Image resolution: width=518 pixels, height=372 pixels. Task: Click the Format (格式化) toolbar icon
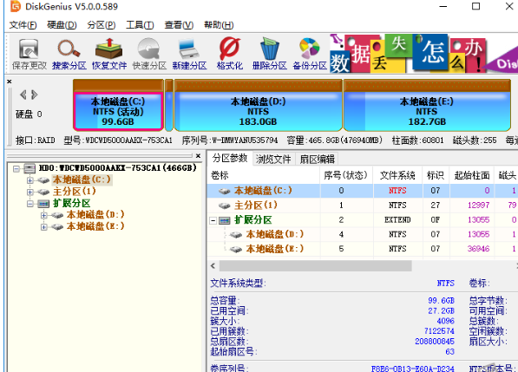(x=230, y=54)
